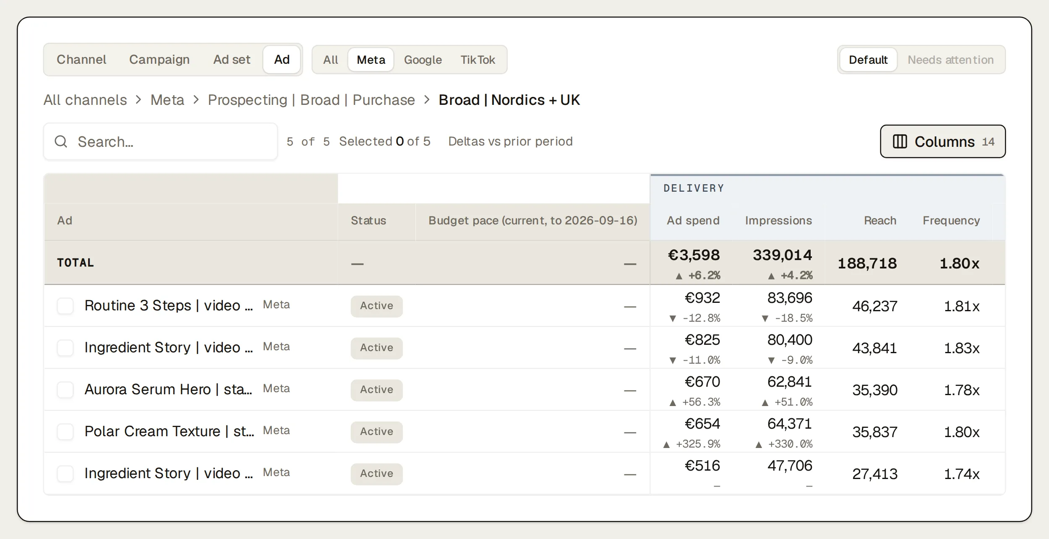Select the Ad level tab
The height and width of the screenshot is (539, 1049).
point(282,60)
